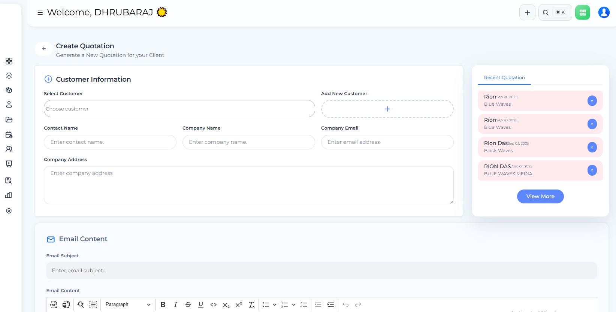Image resolution: width=616 pixels, height=312 pixels.
Task: Click the Company Name input field
Action: pos(249,142)
